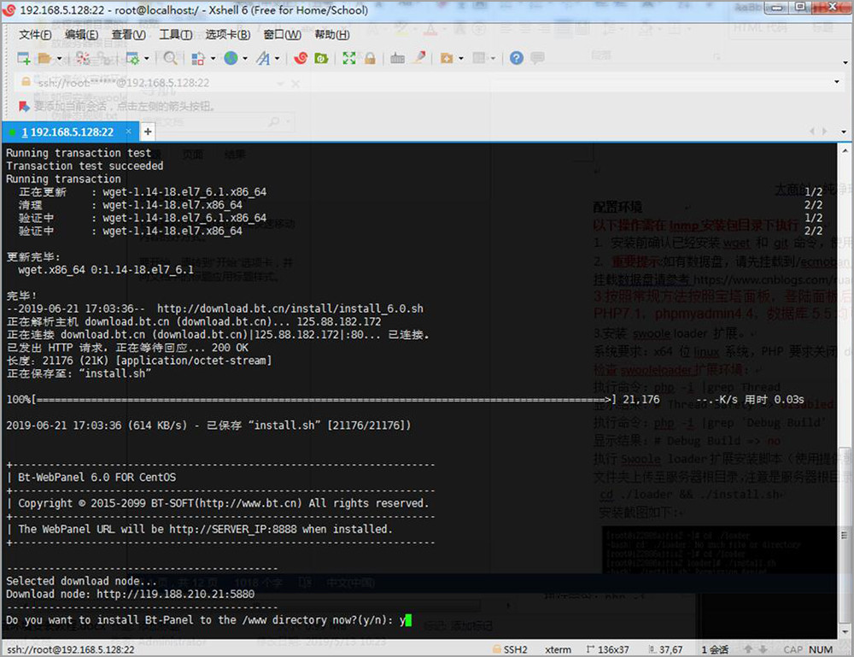The height and width of the screenshot is (657, 854).
Task: Open the address bar history dropdown
Action: point(837,82)
